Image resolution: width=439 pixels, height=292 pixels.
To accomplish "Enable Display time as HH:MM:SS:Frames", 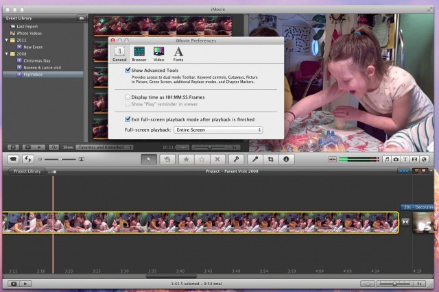I will (x=128, y=97).
